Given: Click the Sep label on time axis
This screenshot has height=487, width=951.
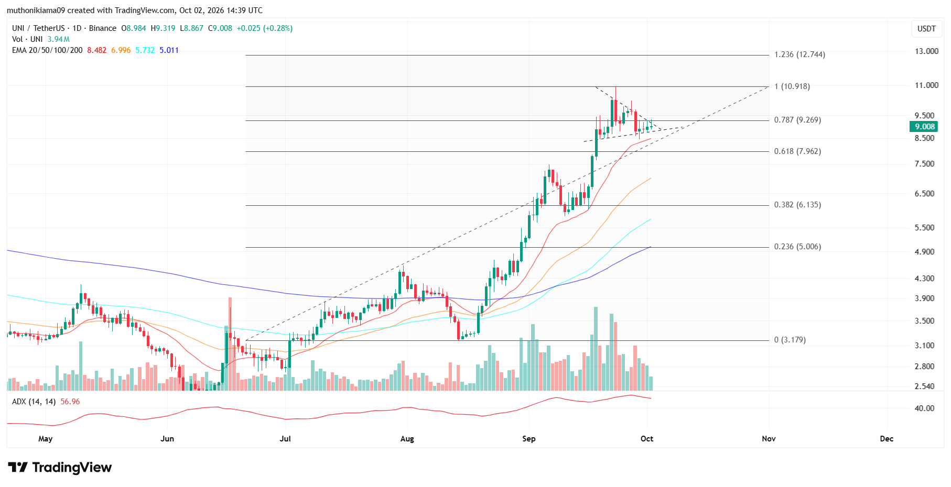Looking at the screenshot, I should point(528,439).
